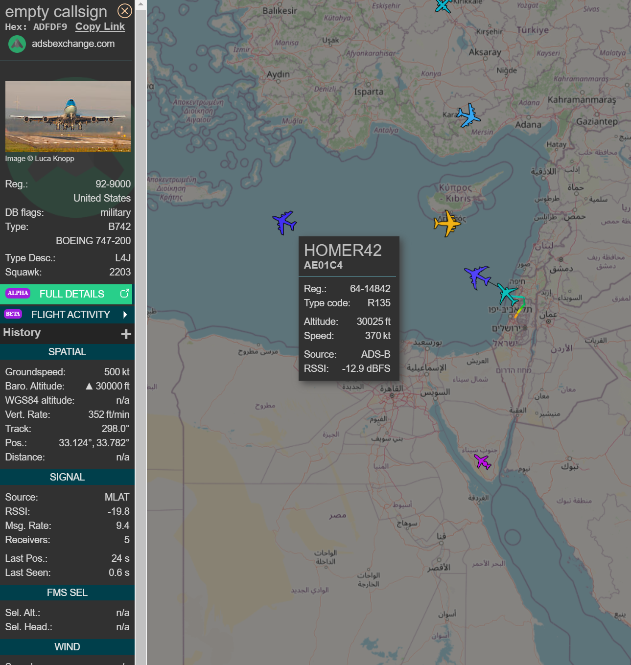Open the FLIGHT ACTIVITY section
The image size is (631, 665).
(x=67, y=315)
